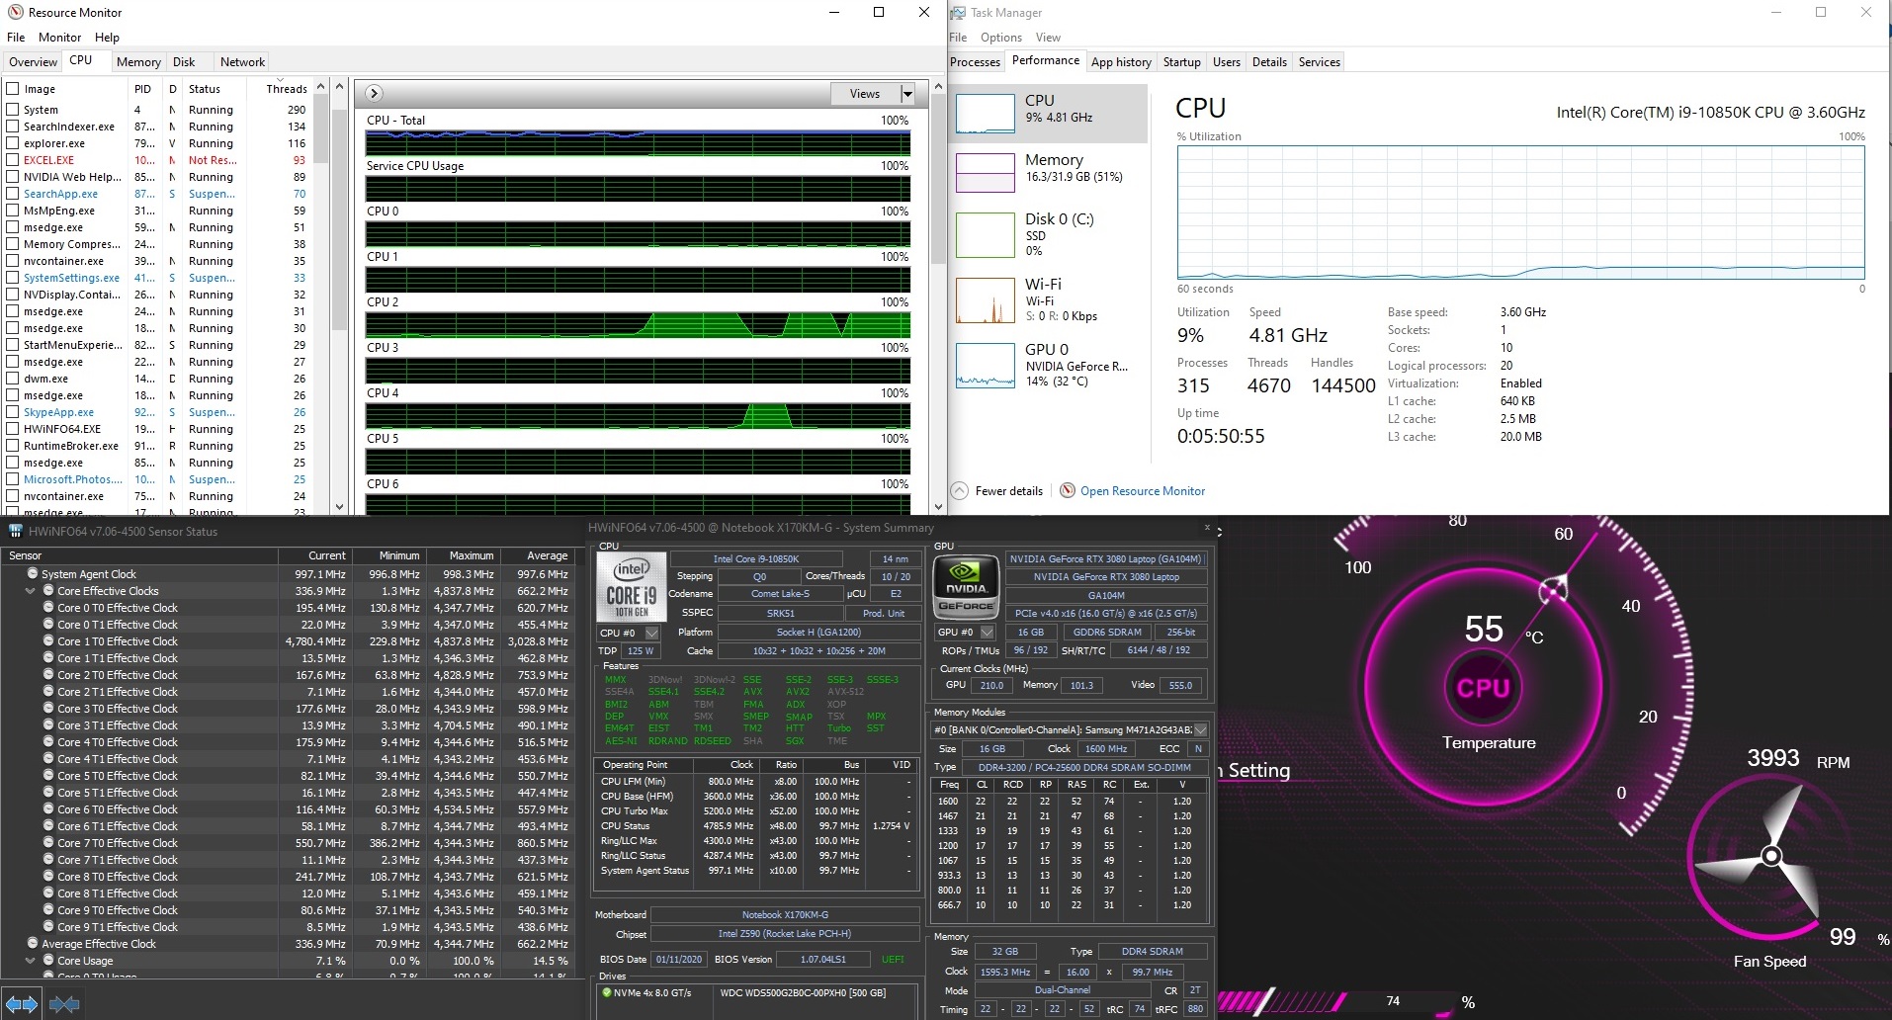Click the green NVMe drive status icon
Viewport: 1892px width, 1020px height.
tap(606, 992)
